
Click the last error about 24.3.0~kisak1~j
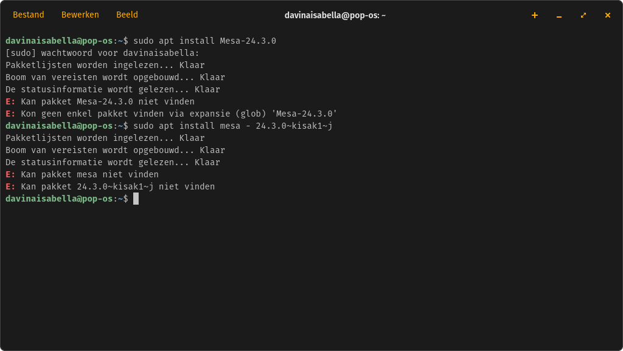coord(110,187)
